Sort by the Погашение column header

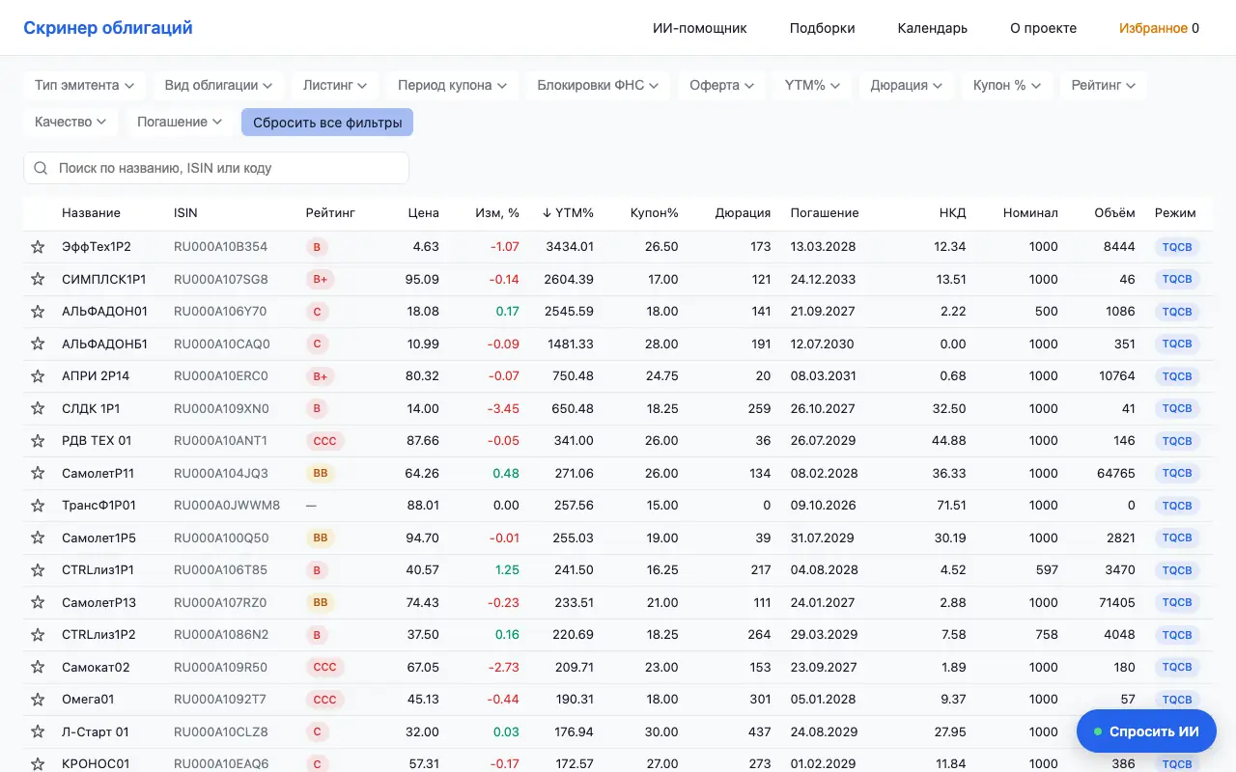tap(825, 213)
